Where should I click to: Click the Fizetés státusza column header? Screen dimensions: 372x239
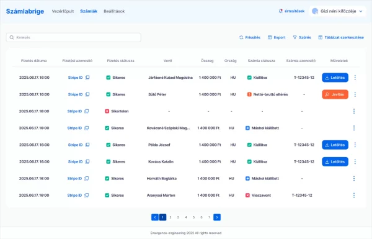[x=120, y=61]
